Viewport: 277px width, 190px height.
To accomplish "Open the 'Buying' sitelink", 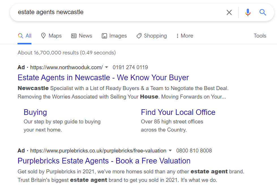I will (35, 112).
